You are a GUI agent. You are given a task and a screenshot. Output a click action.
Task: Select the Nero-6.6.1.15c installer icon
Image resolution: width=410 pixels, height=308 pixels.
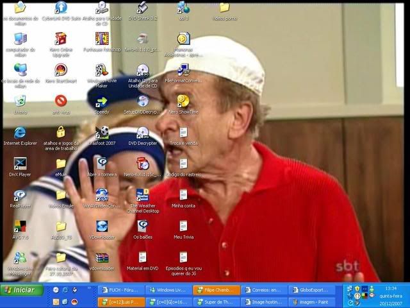coord(142,164)
